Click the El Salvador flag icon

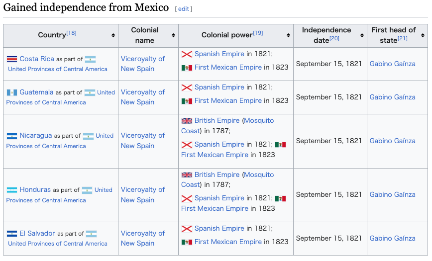[12, 234]
